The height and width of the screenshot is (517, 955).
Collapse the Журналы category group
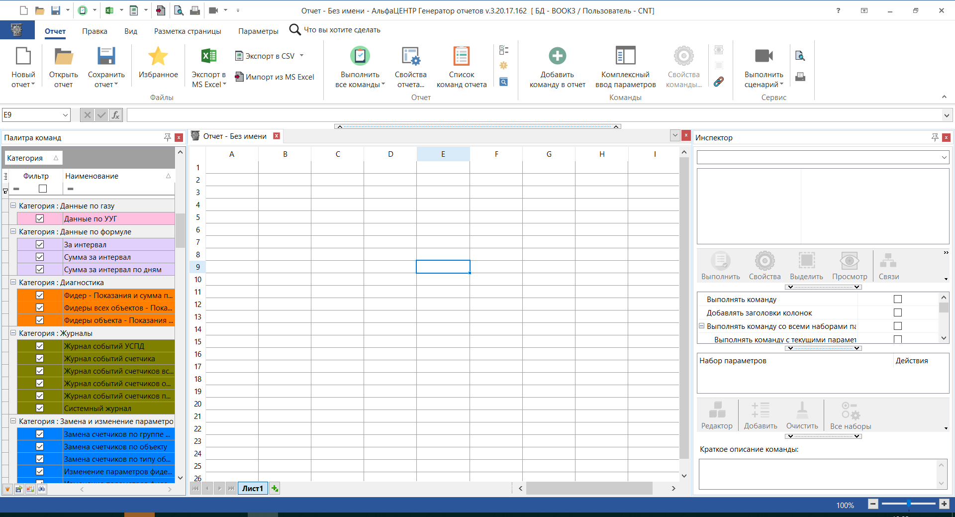tap(13, 333)
